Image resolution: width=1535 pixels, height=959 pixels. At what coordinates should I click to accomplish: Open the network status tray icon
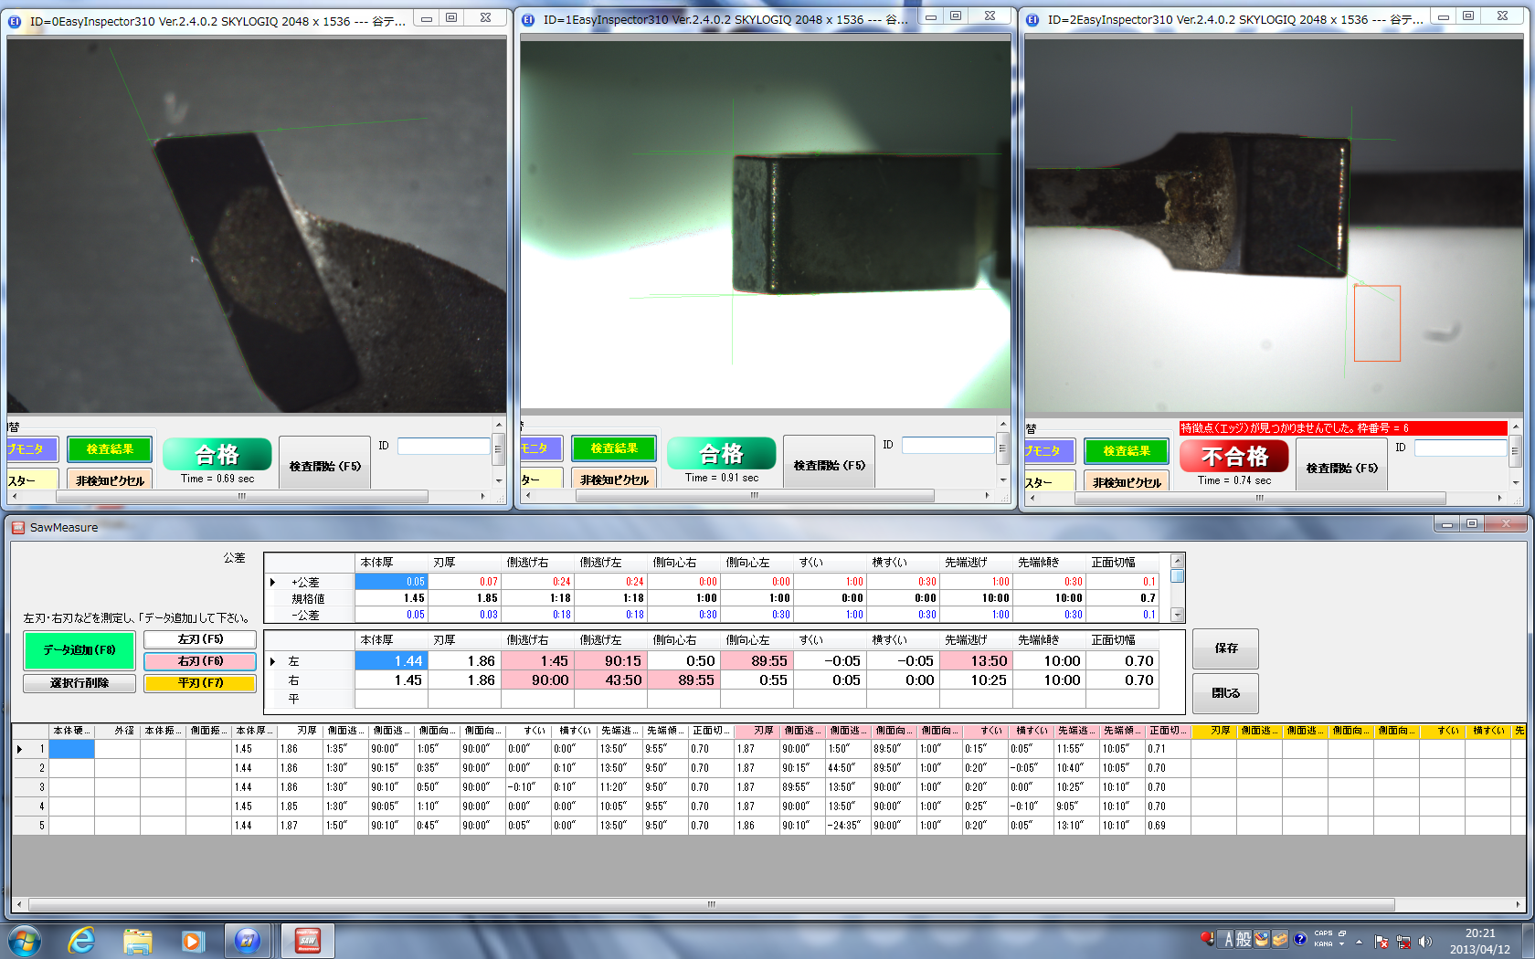1403,941
